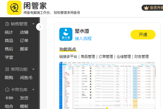Click the 链接多平台 feature text

[68, 57]
